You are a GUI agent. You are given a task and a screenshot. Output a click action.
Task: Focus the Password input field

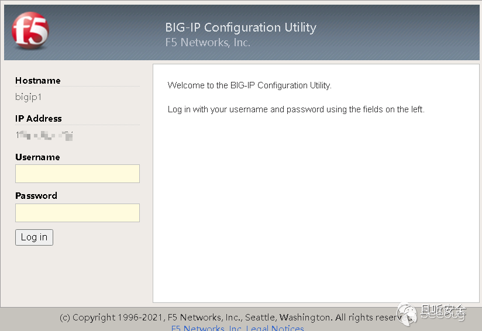[x=77, y=213]
